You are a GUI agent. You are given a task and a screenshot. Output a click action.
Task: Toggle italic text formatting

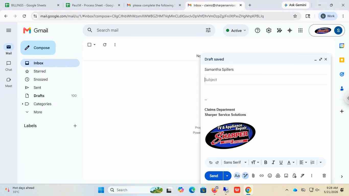[273, 162]
